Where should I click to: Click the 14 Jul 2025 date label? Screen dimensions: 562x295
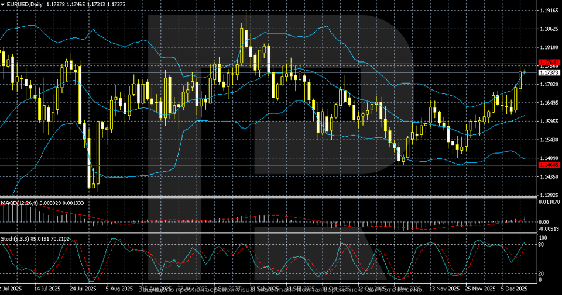47,289
